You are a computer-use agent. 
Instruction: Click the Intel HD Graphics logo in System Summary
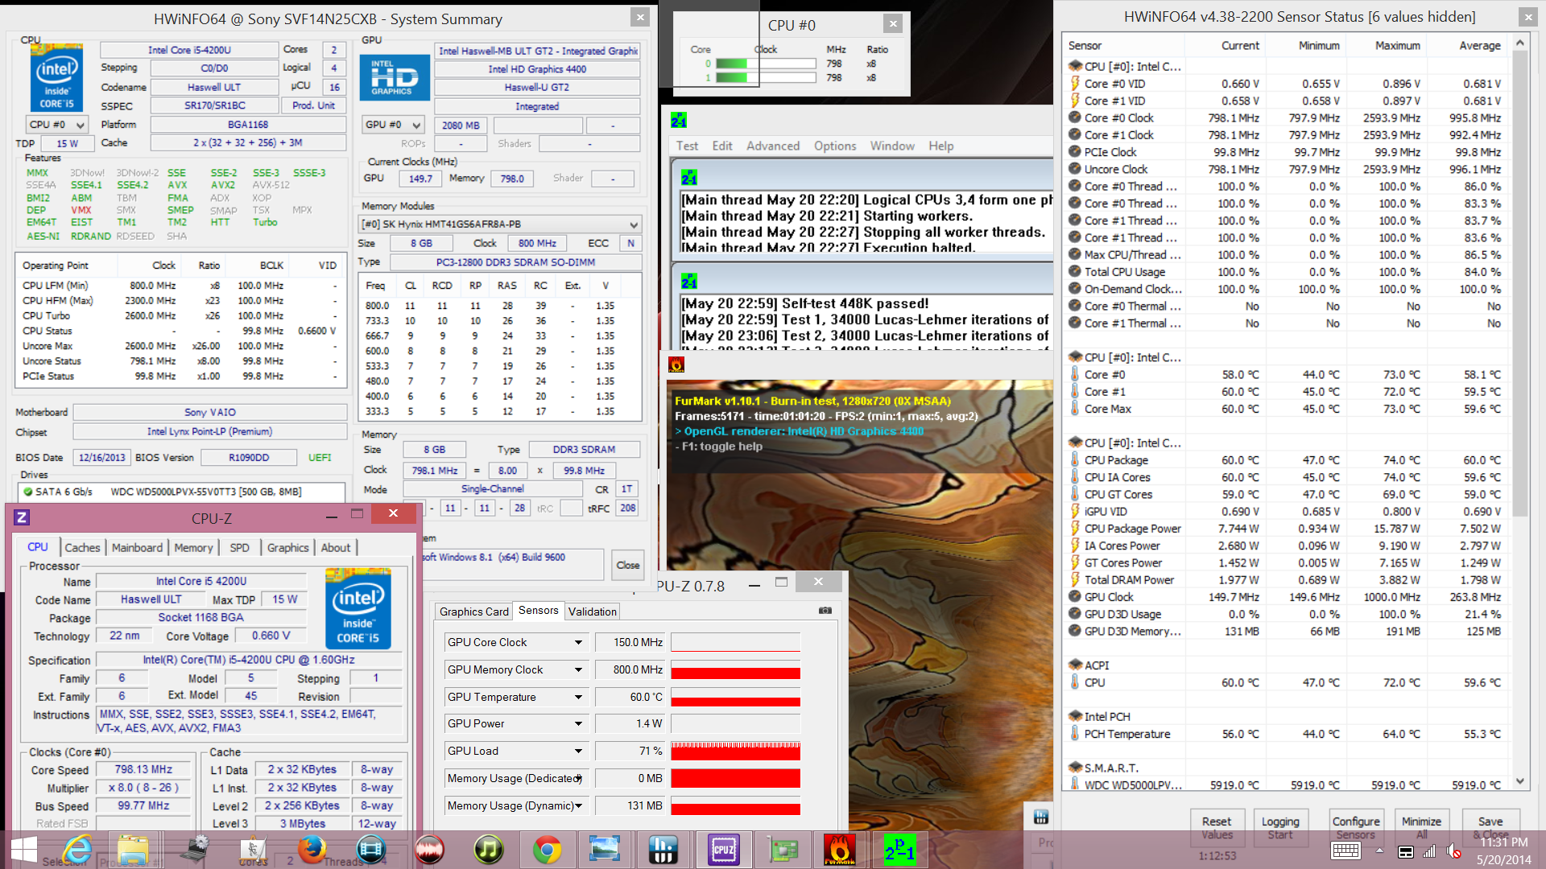pyautogui.click(x=395, y=78)
